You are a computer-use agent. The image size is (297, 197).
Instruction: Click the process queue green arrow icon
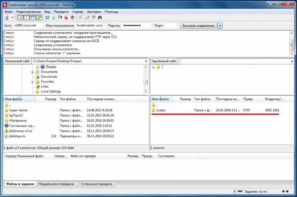point(53,18)
